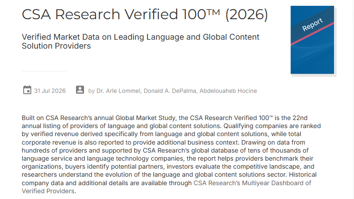Image resolution: width=354 pixels, height=199 pixels.
Task: Click the 'CSA Research Verified 100' title heading
Action: pos(114,14)
